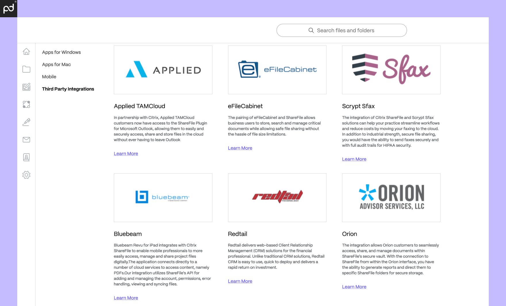Open Learn More link for Applied TAMCloud
The width and height of the screenshot is (506, 306).
(x=126, y=154)
